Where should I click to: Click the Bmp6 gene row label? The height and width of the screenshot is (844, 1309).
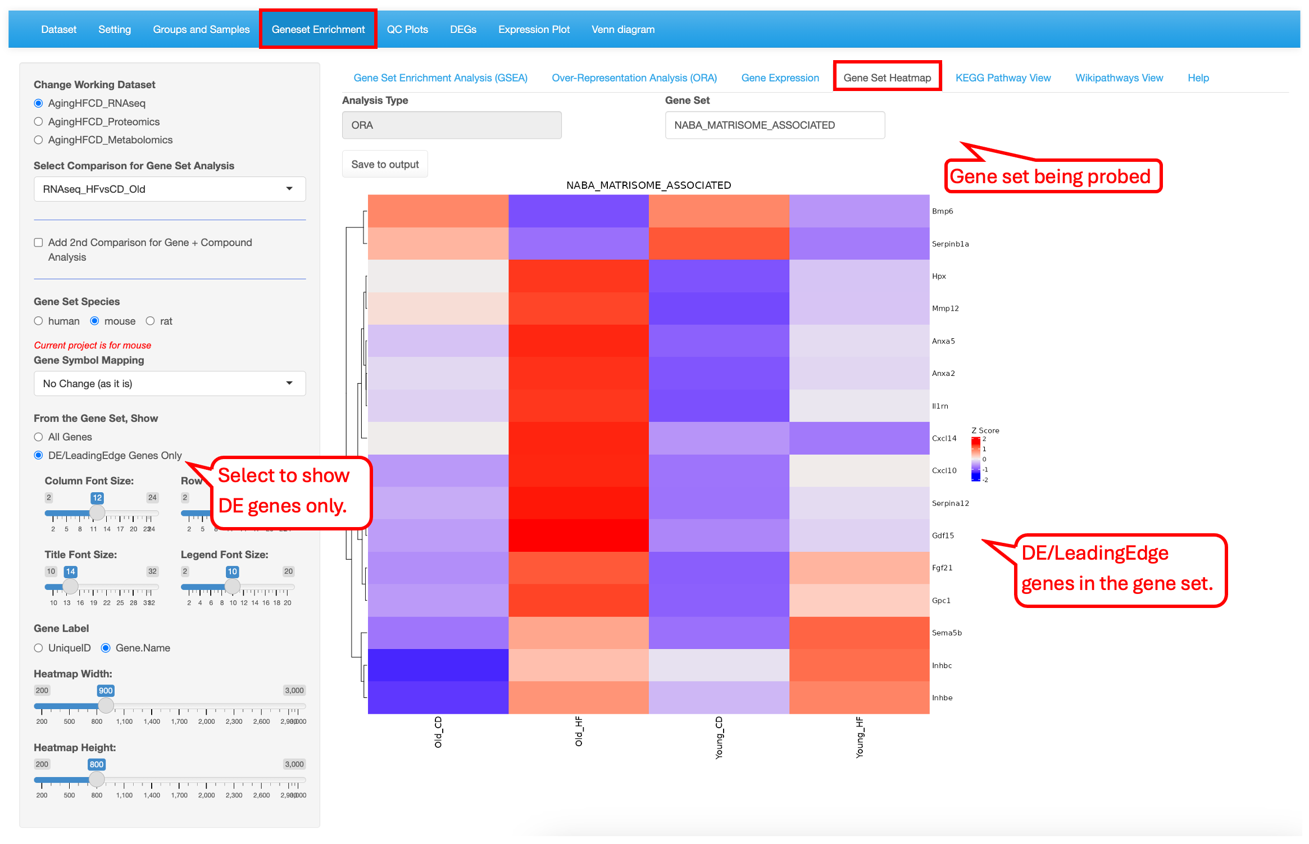[x=942, y=212]
